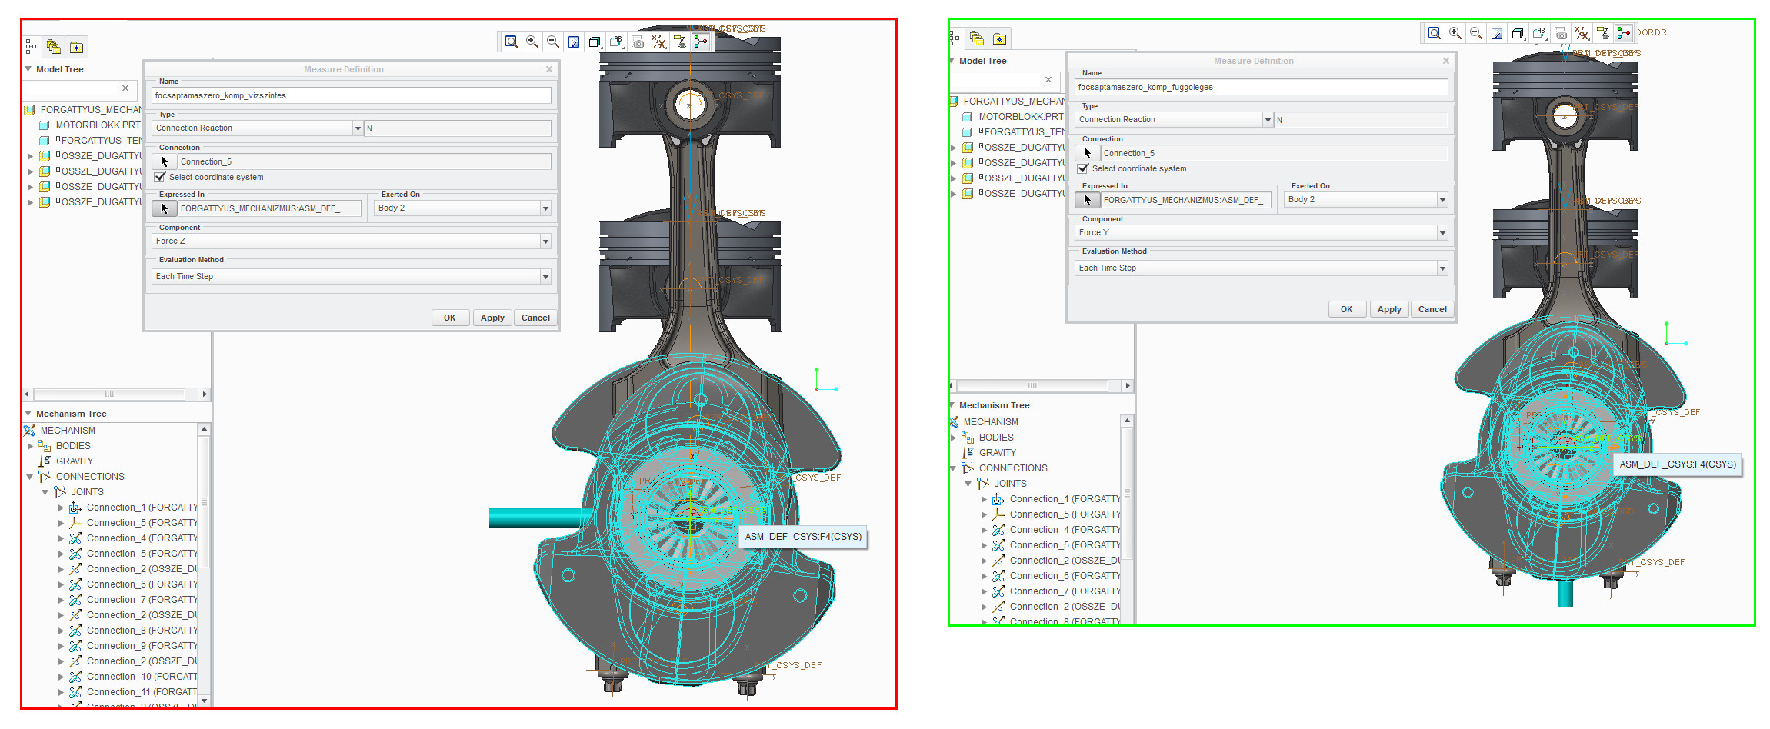Click Expressed In selection arrow in fuggoleges dialog
Image resolution: width=1770 pixels, height=729 pixels.
click(1088, 200)
